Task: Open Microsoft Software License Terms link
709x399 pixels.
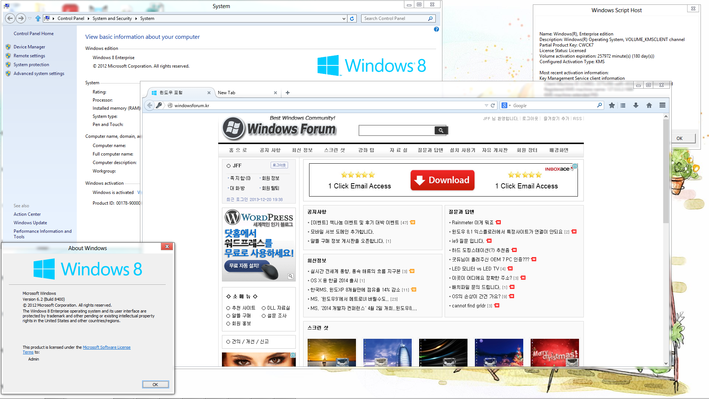Action: 106,347
